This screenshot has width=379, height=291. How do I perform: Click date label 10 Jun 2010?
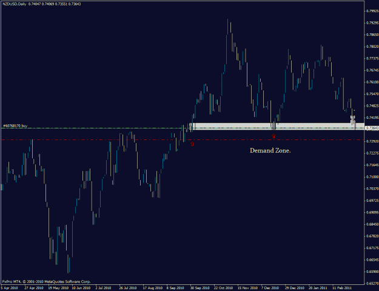(81, 288)
